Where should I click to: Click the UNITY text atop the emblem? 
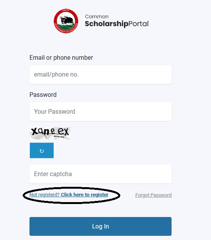pos(66,11)
